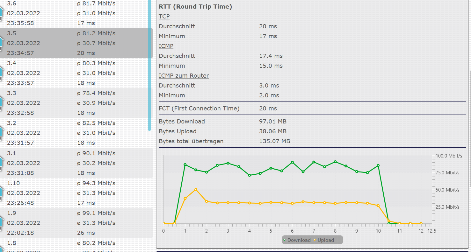
Task: Click the house icon beside test 1.9
Action: point(1,222)
